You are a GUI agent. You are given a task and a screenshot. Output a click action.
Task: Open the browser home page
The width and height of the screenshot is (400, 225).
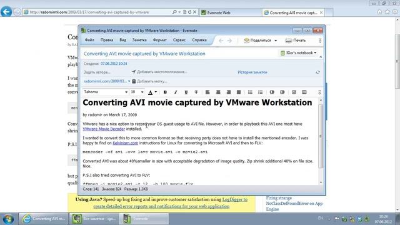click(x=379, y=12)
